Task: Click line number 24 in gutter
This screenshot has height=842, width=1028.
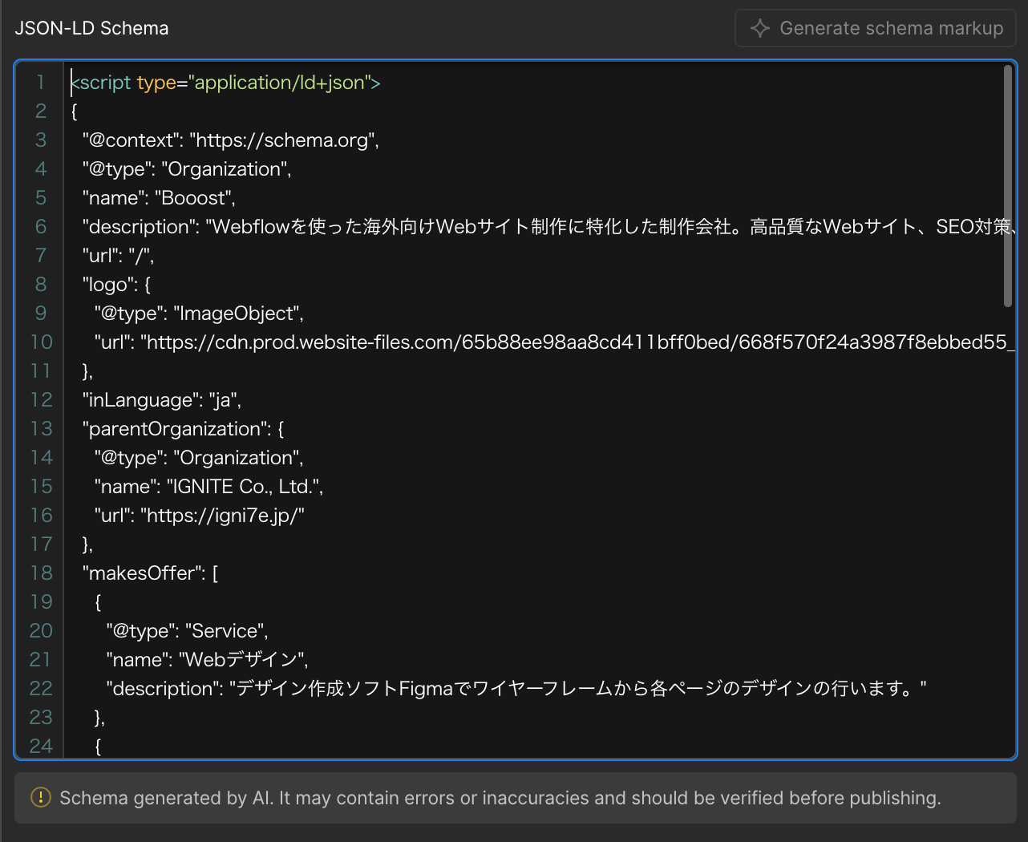Action: tap(41, 747)
